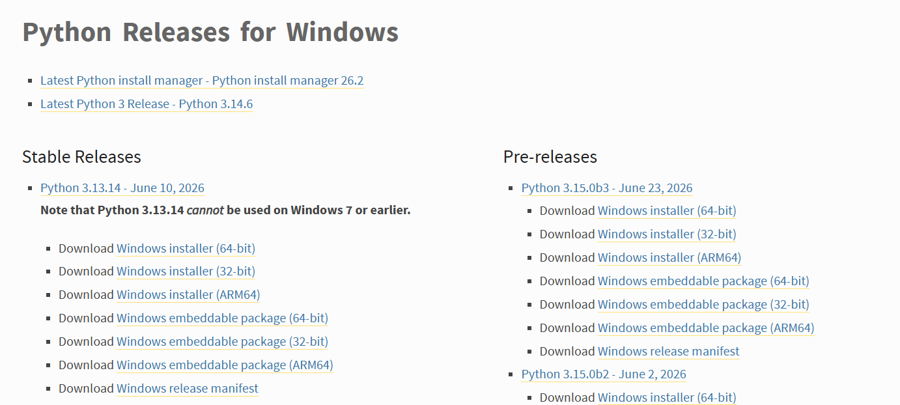This screenshot has width=900, height=405.
Task: Open Python 3.13.14 June 10, 2026 release
Action: (x=122, y=188)
